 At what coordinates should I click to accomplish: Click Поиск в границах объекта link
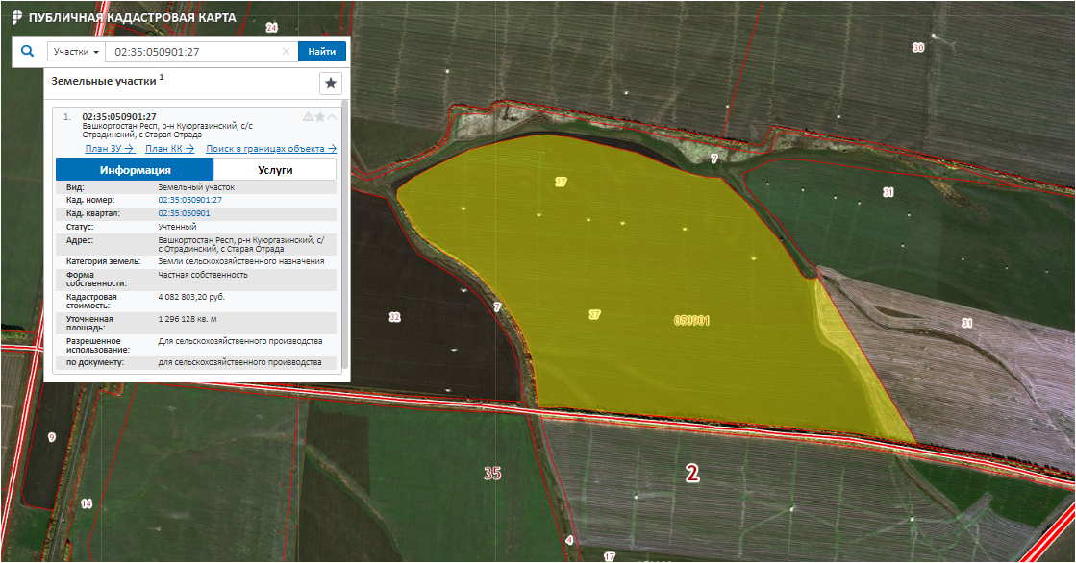click(271, 149)
